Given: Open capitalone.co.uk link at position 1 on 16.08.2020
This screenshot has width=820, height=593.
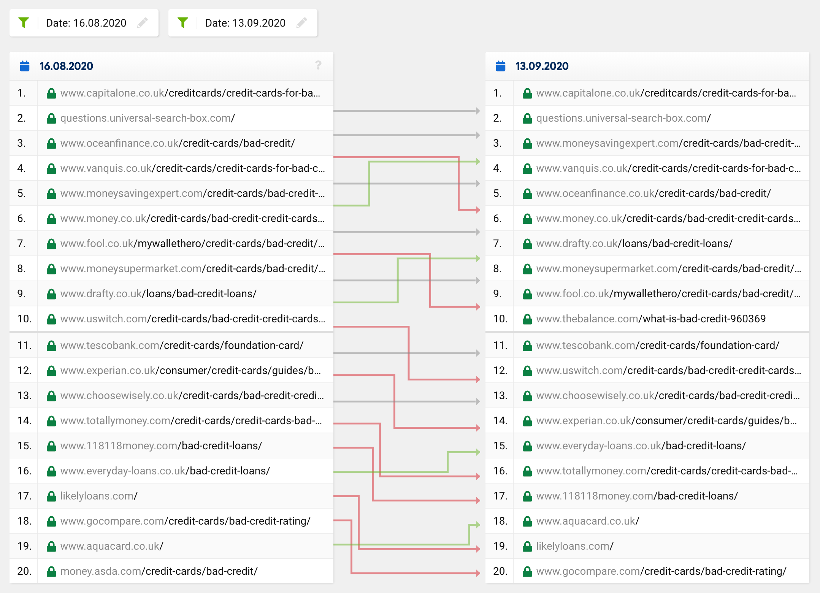Looking at the screenshot, I should 190,93.
